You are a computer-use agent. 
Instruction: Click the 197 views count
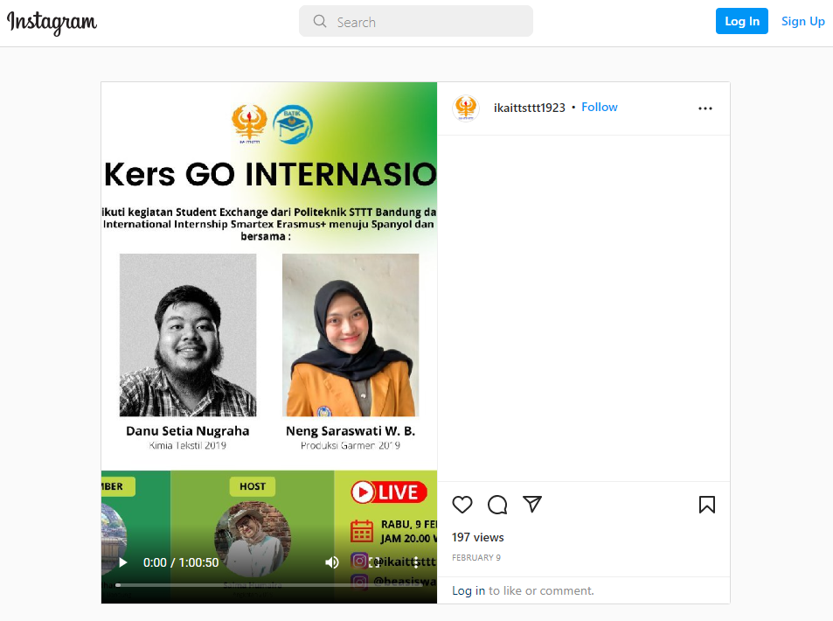point(477,538)
